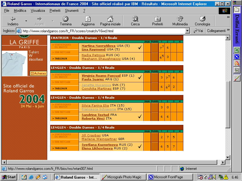Click TABLEAUX in the Kuznetsova match box
Screen dimensions: 242x181
(x=60, y=148)
